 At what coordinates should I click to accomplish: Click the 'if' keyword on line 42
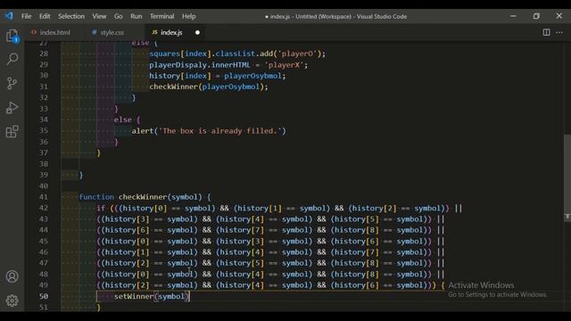point(101,208)
